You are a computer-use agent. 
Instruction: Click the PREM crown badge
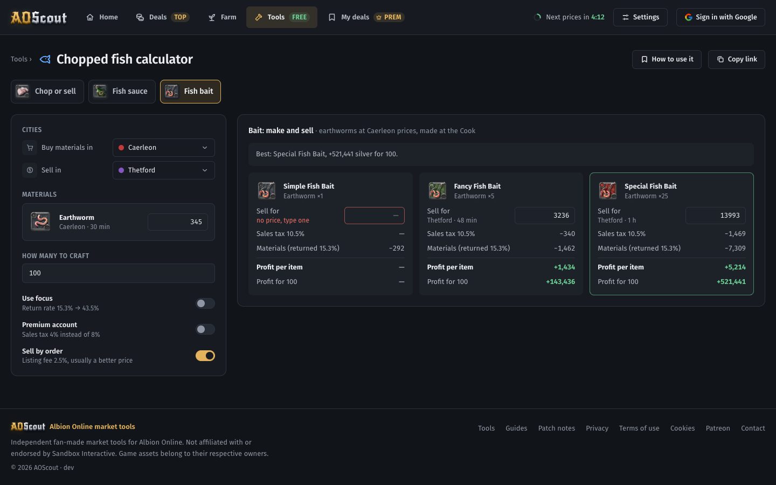[x=389, y=17]
